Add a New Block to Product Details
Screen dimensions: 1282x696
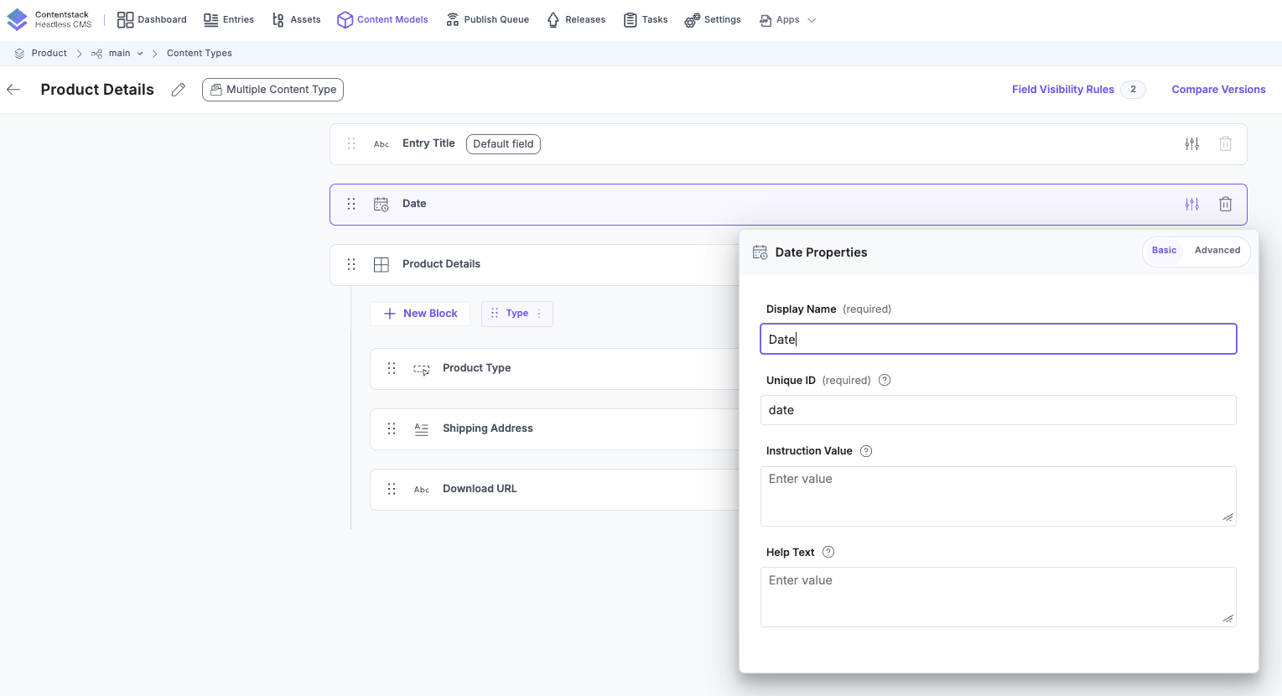click(x=420, y=314)
